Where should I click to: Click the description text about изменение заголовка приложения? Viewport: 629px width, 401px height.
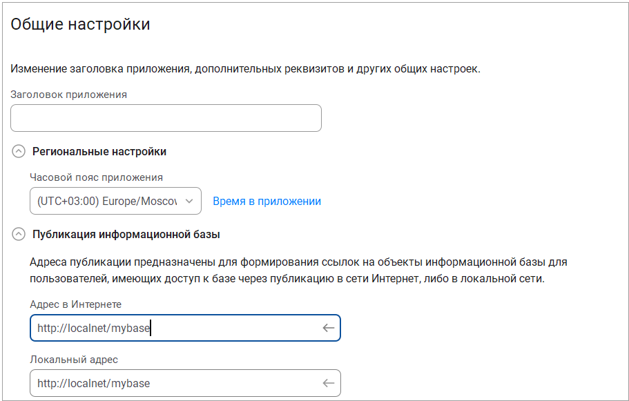coord(246,69)
